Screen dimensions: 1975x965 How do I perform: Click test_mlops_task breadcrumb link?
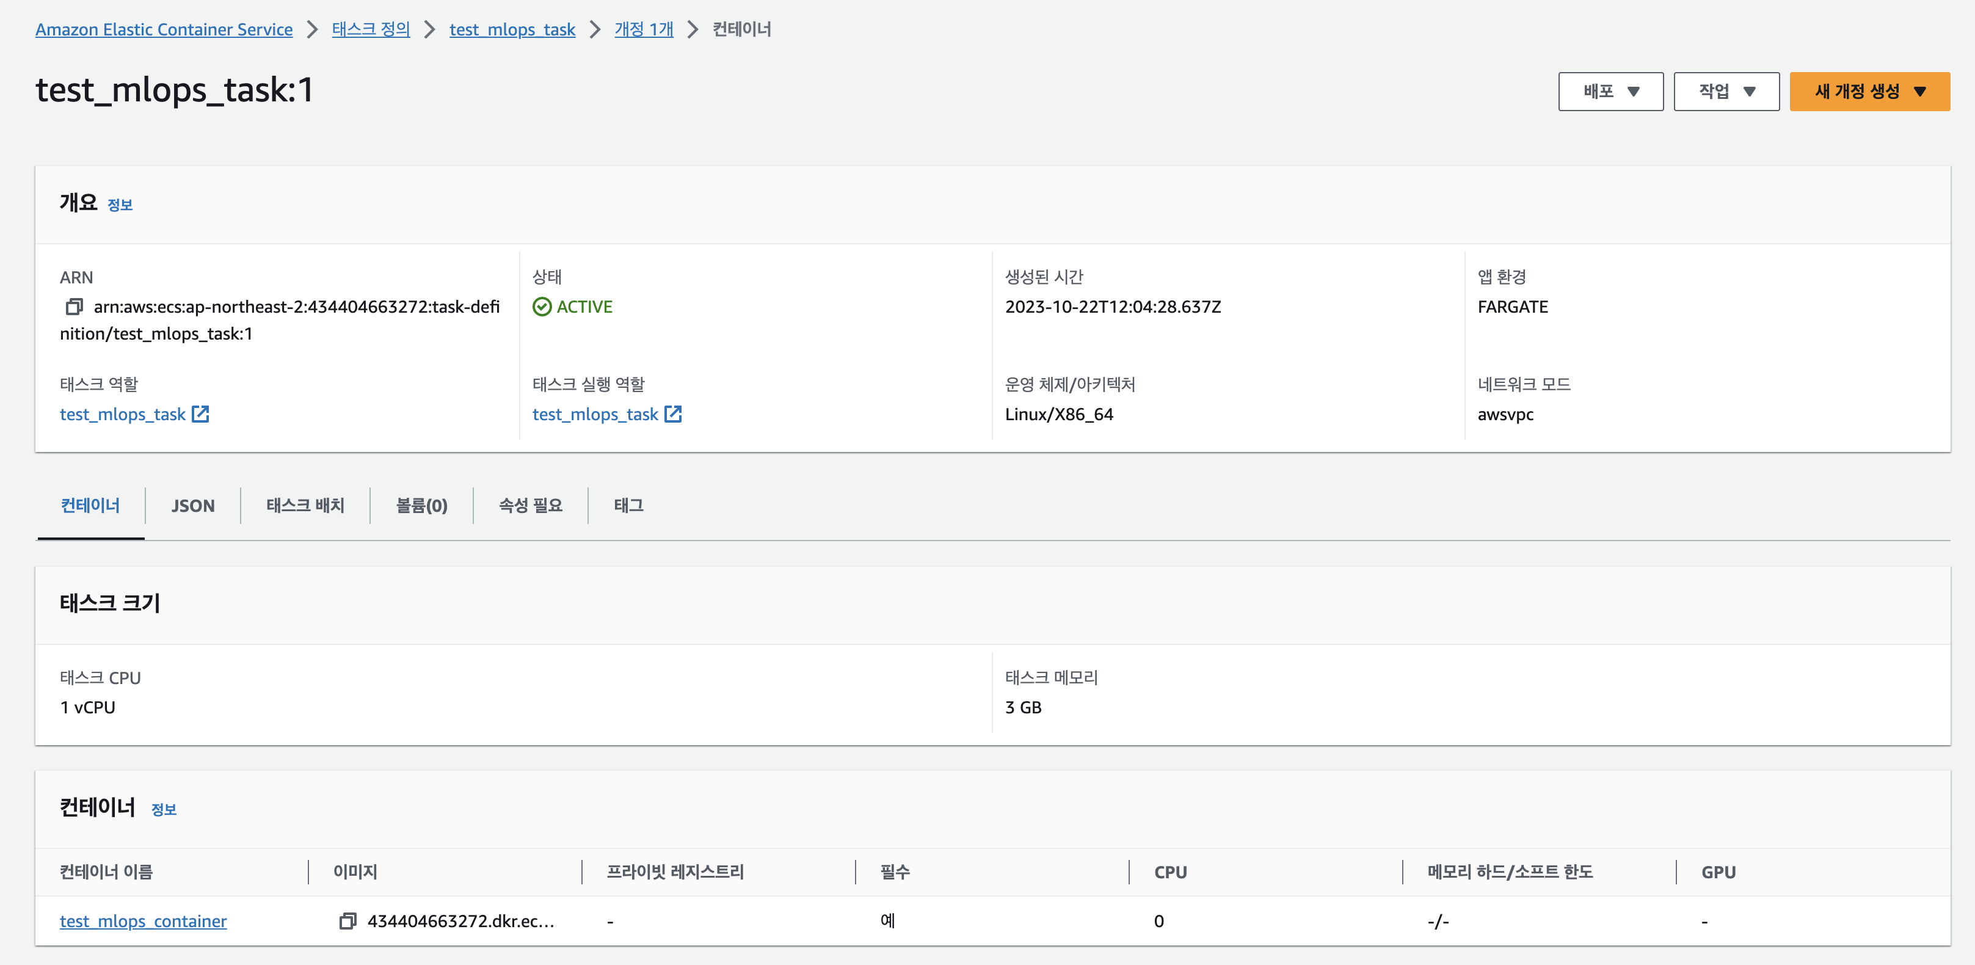[511, 29]
